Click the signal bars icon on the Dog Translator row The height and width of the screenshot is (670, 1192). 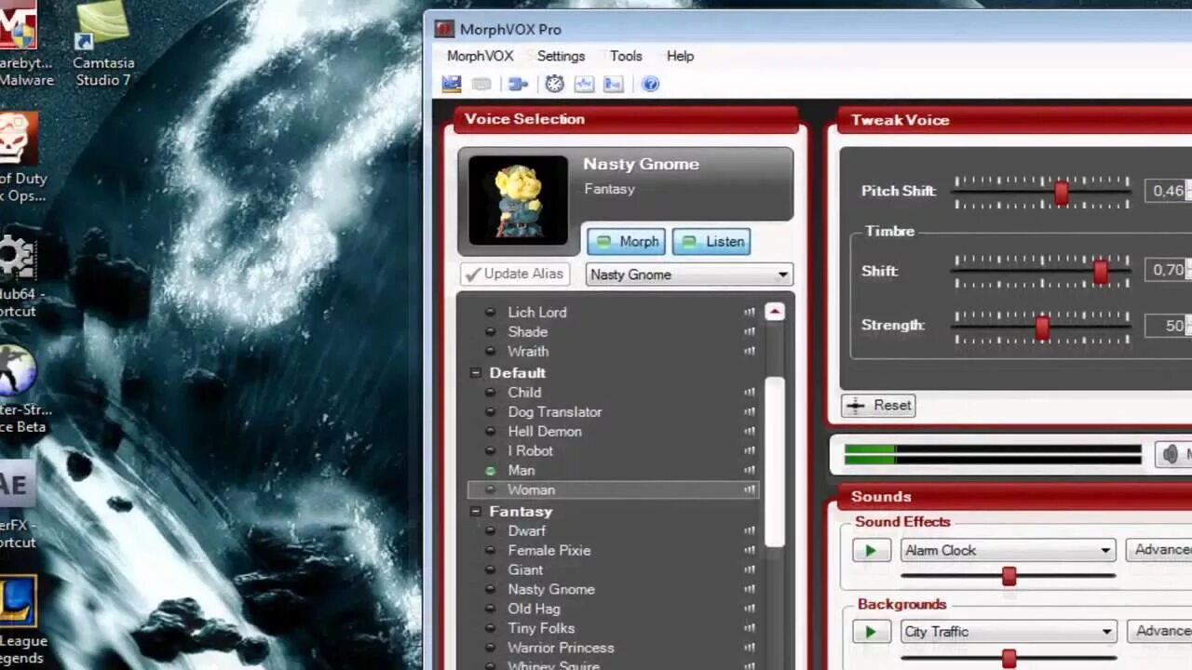pos(750,412)
